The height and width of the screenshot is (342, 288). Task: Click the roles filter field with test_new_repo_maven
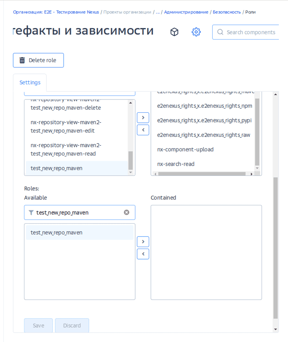[x=79, y=212]
